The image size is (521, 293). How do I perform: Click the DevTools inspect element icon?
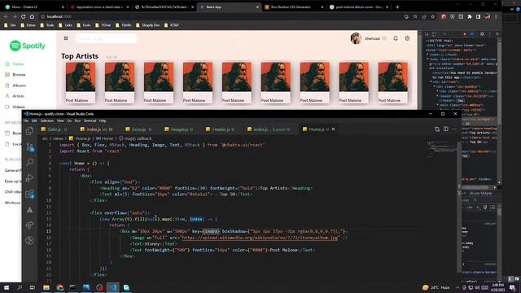[x=427, y=34]
